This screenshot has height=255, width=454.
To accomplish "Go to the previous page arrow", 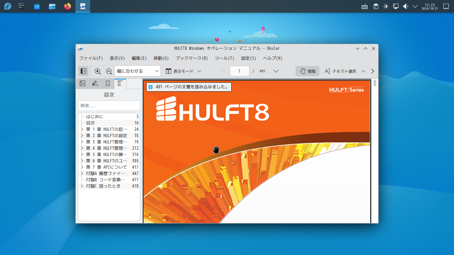I will 223,71.
